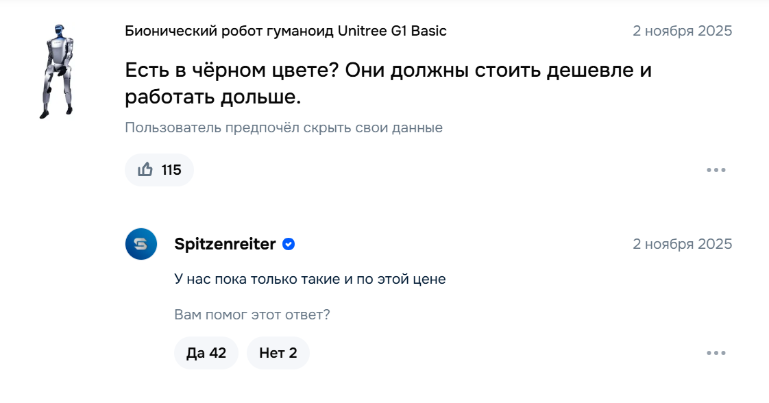The width and height of the screenshot is (769, 403).
Task: Click the number 2 in the Нет button
Action: point(293,353)
